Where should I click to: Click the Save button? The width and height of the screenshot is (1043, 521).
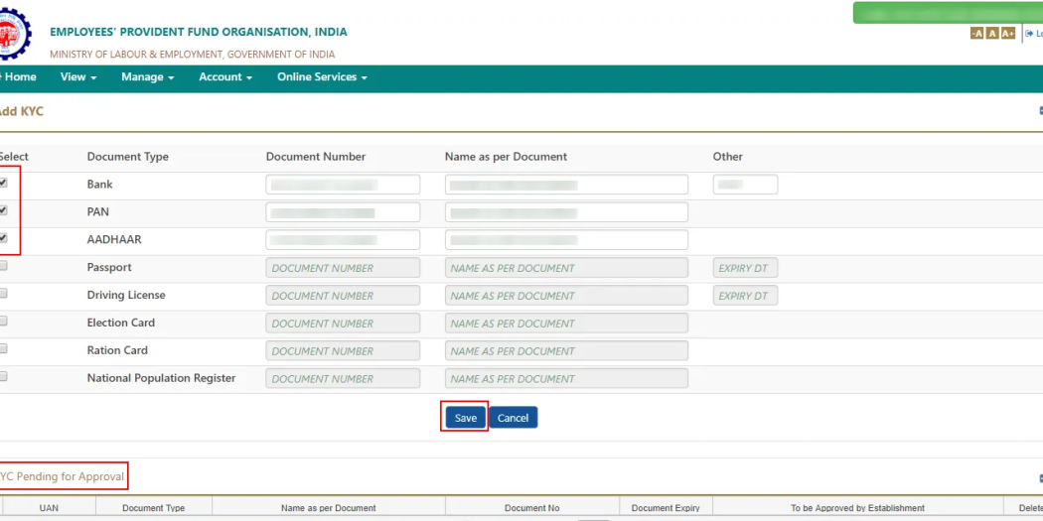pos(465,418)
